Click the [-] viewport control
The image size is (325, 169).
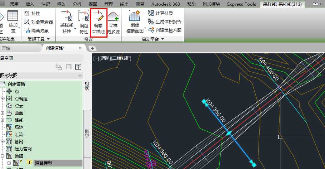pos(96,58)
